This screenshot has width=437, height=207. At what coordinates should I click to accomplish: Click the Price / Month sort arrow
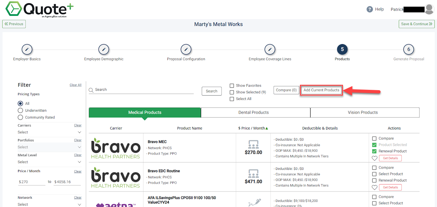pyautogui.click(x=267, y=128)
